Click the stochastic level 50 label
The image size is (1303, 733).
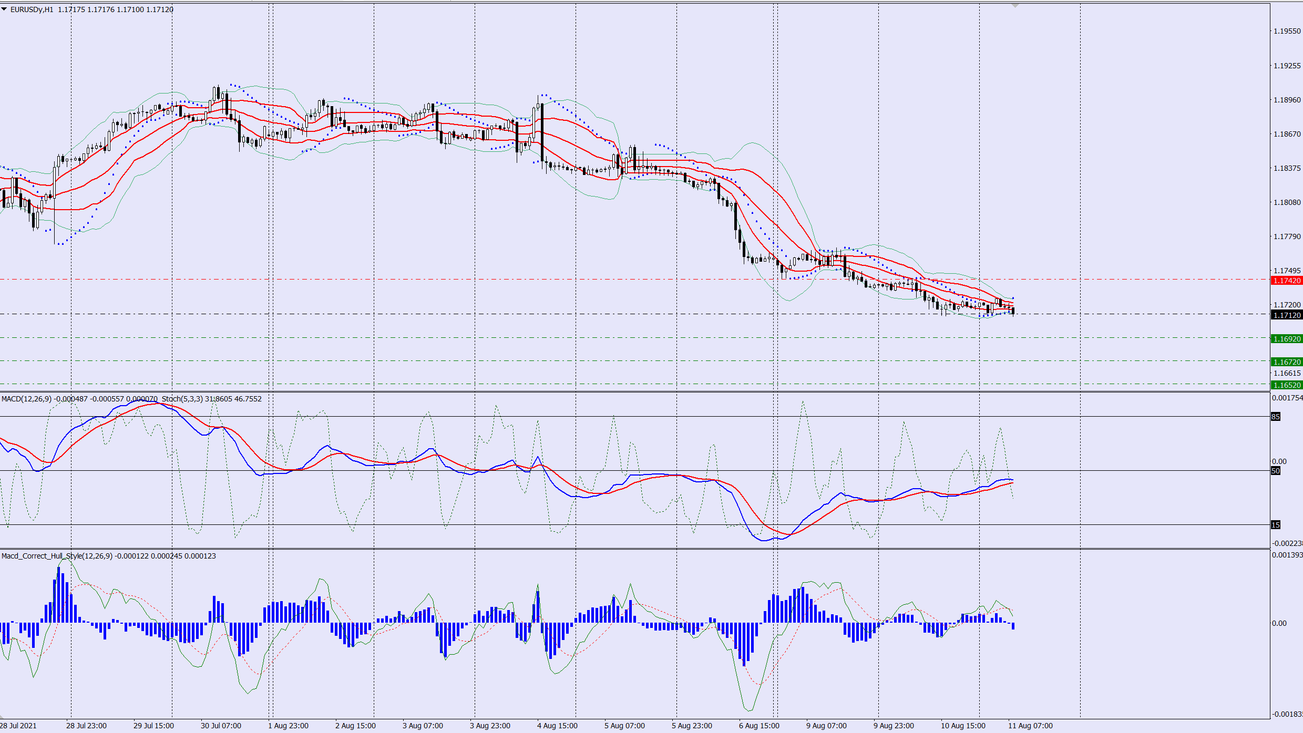(1276, 471)
